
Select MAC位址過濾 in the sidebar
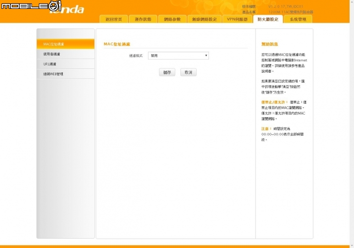[65, 44]
